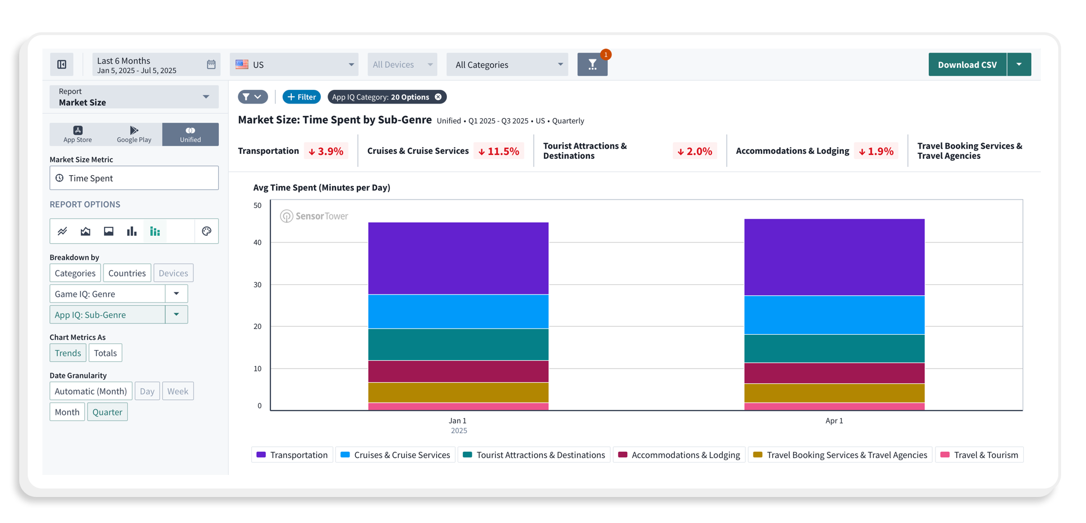Select the stacked bar chart icon
Image resolution: width=1086 pixels, height=523 pixels.
point(155,231)
